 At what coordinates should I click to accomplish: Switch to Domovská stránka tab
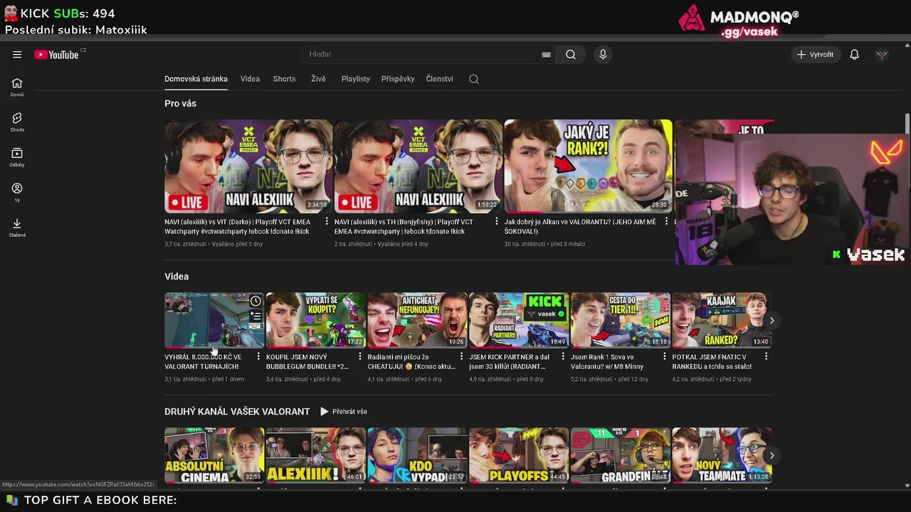coord(196,79)
